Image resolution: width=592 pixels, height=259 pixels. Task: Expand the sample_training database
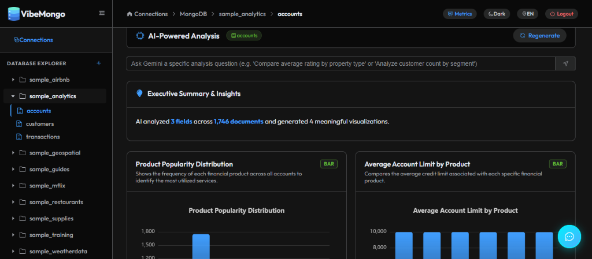click(x=13, y=235)
